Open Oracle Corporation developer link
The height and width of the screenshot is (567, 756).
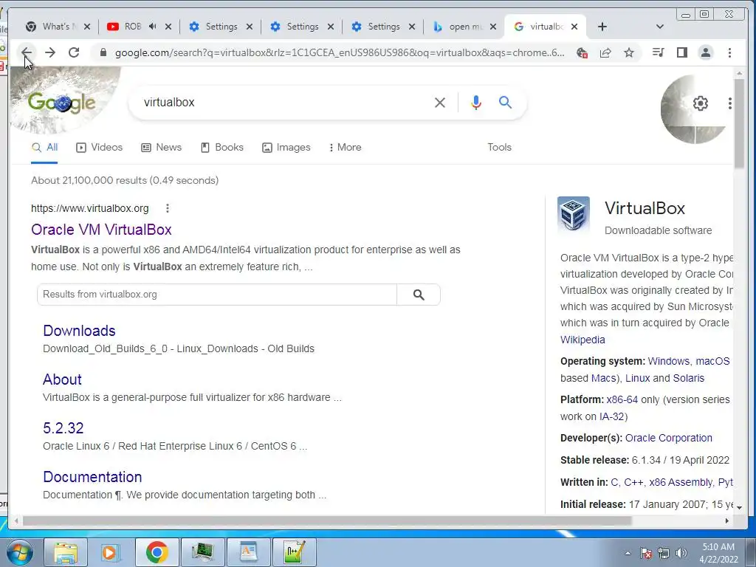668,438
